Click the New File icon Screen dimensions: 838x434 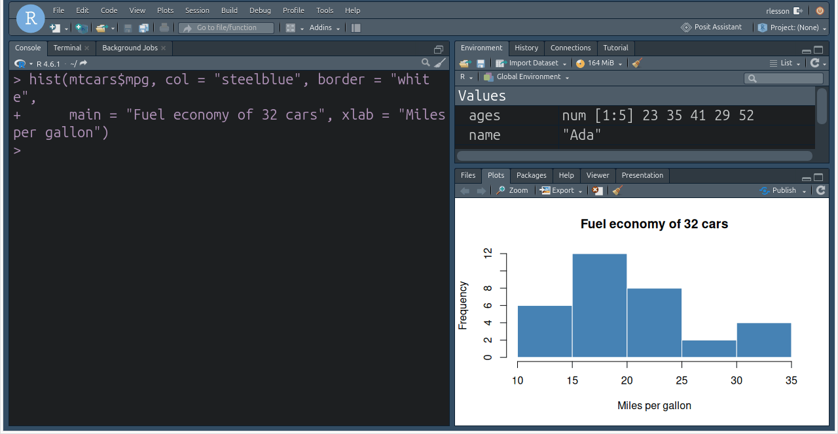[55, 27]
